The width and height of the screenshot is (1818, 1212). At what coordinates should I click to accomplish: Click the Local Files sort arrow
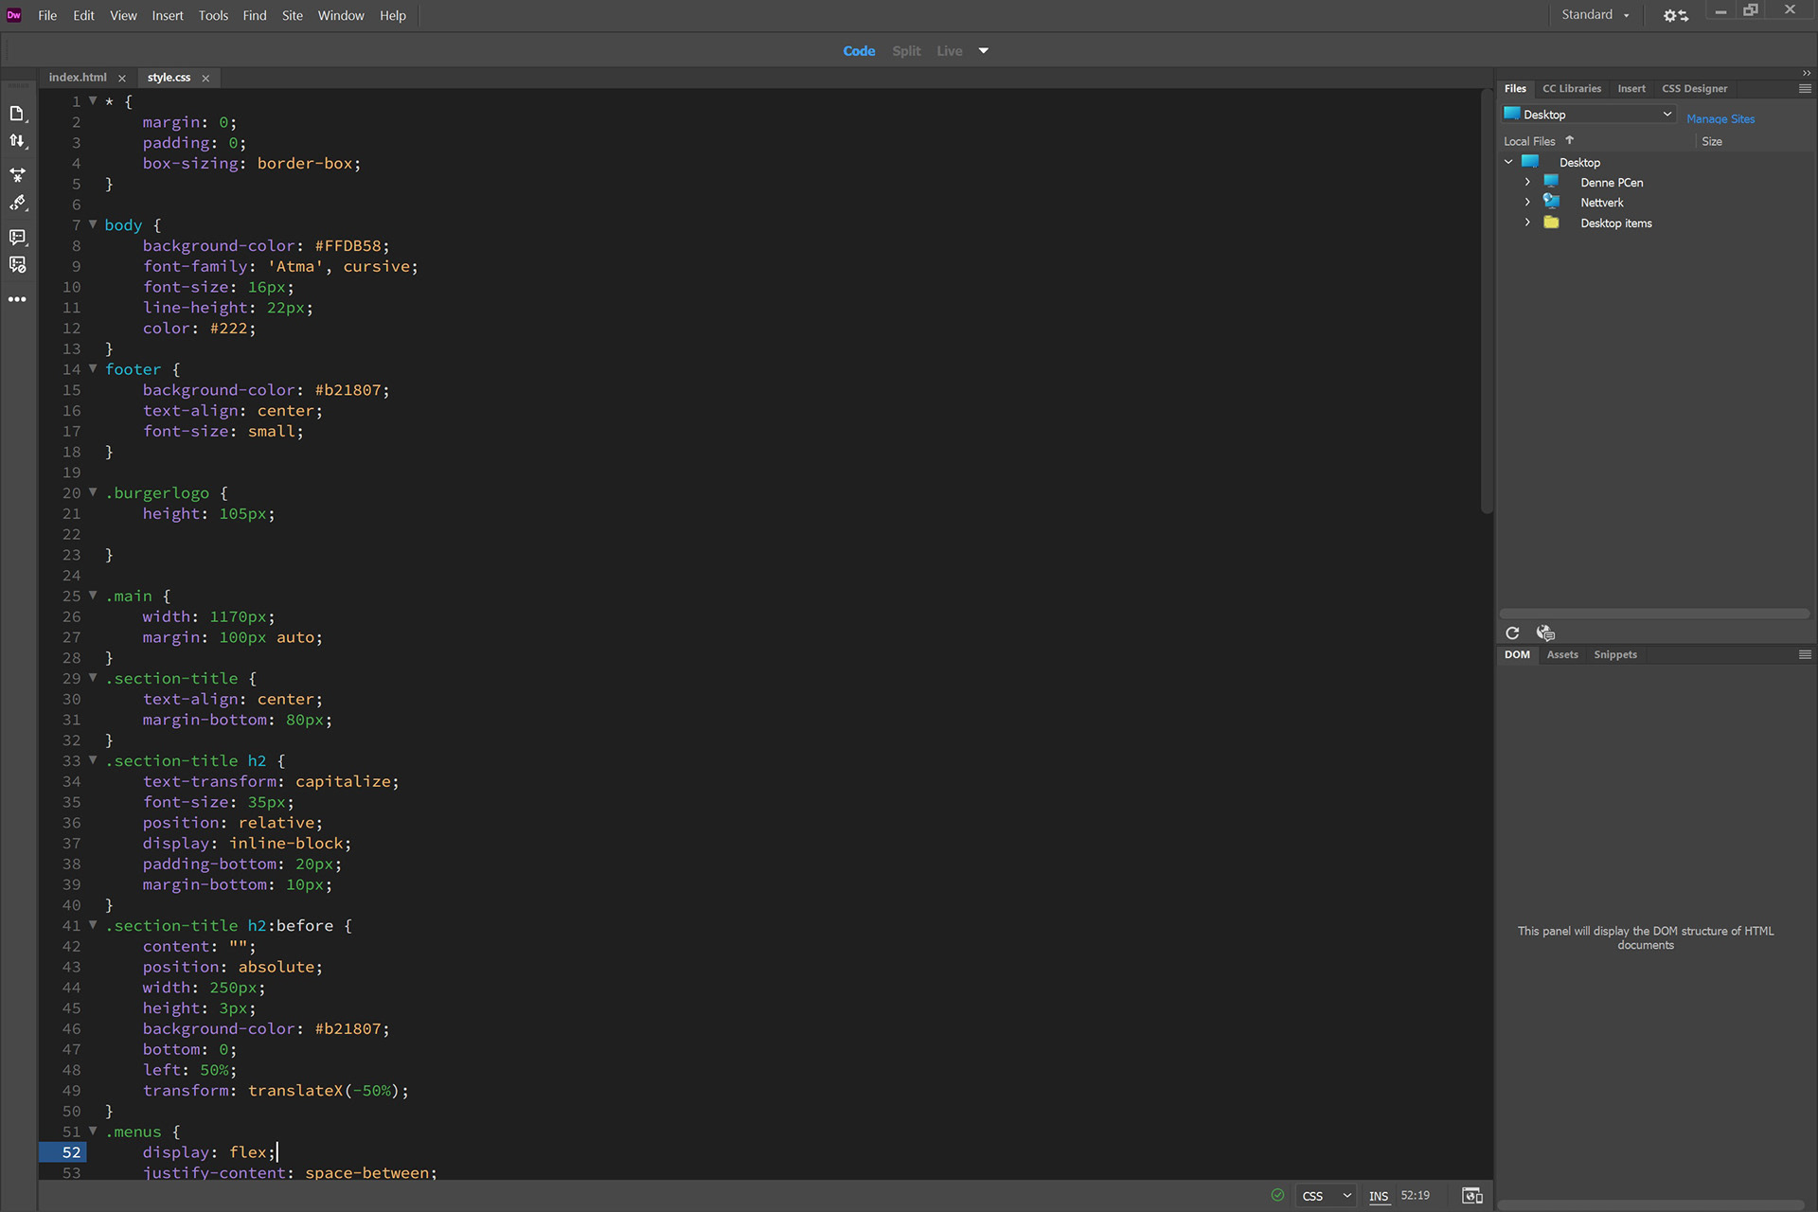(x=1569, y=140)
